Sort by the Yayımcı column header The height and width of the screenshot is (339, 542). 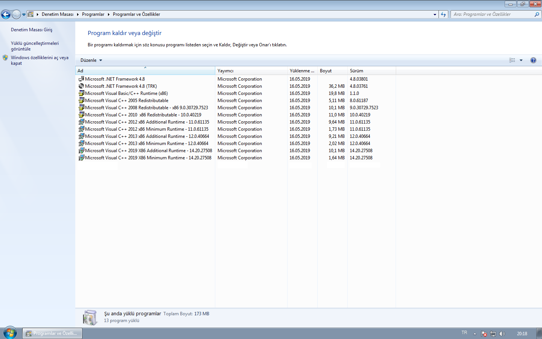point(251,71)
